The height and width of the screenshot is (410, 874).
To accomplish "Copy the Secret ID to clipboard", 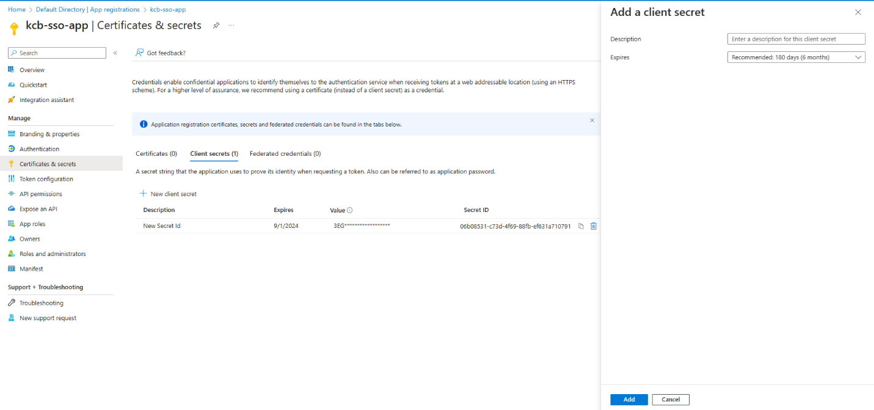I will pyautogui.click(x=581, y=226).
